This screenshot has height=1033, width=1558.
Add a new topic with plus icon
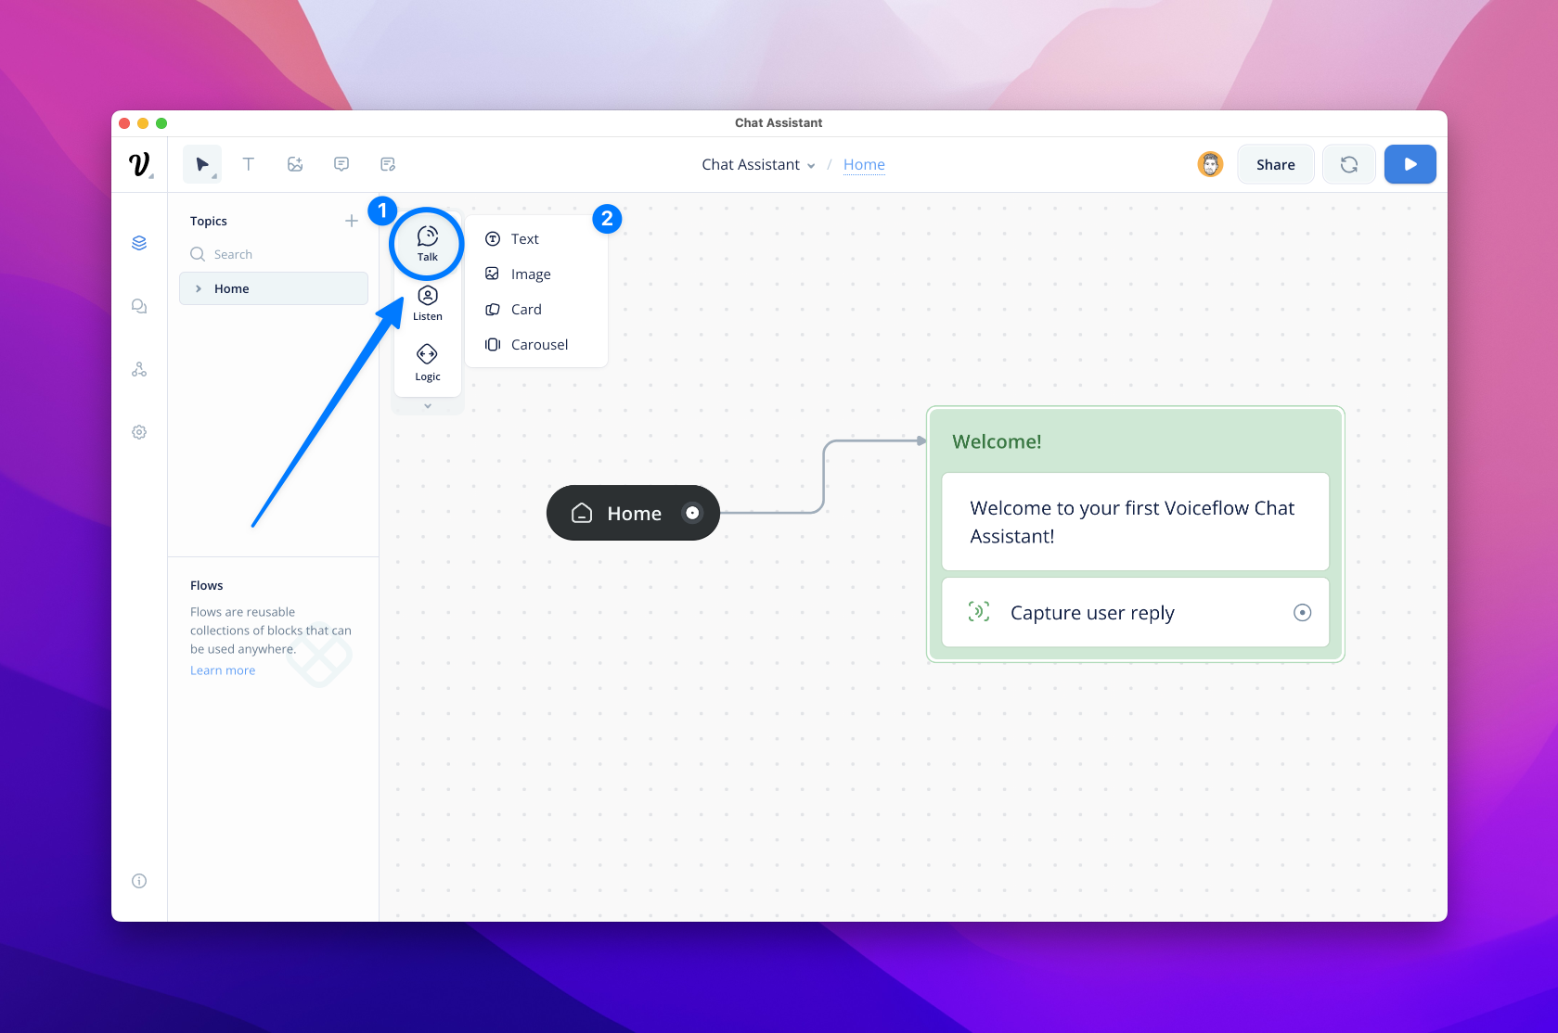pyautogui.click(x=352, y=221)
